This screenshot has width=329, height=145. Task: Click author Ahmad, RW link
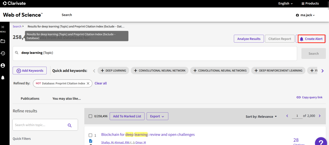121,142
